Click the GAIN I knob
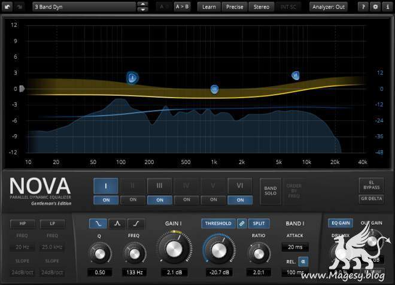This screenshot has height=285, width=395. (x=174, y=249)
